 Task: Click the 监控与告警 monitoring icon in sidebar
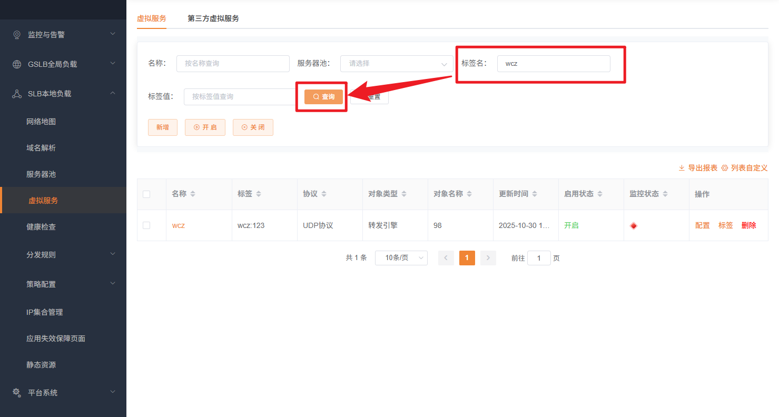tap(16, 34)
